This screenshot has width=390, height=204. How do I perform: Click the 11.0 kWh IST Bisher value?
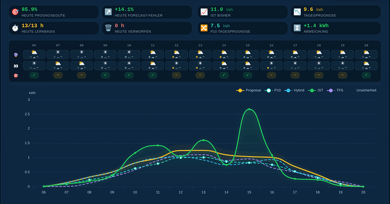[222, 10]
